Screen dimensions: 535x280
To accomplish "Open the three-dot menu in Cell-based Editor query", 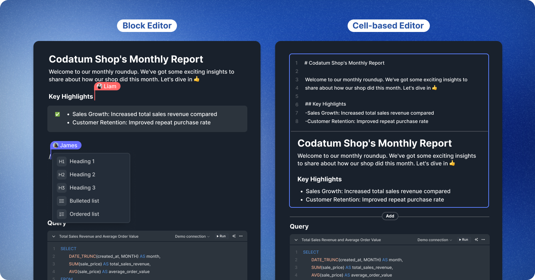I will click(483, 240).
